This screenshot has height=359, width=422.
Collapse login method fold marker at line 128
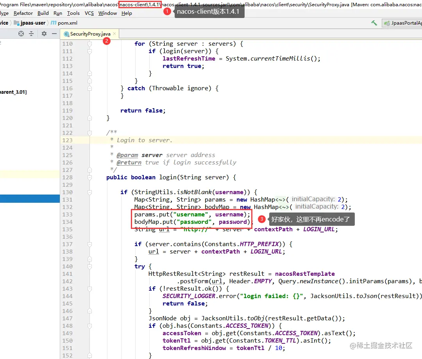tap(89, 177)
